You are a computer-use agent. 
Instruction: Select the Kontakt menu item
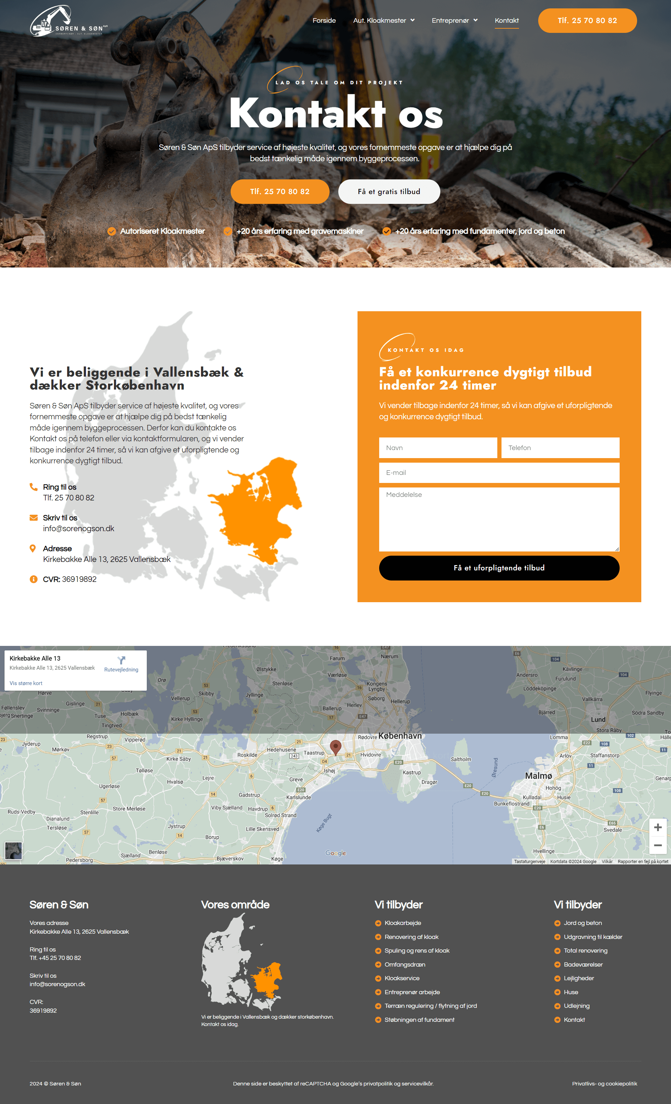point(506,21)
